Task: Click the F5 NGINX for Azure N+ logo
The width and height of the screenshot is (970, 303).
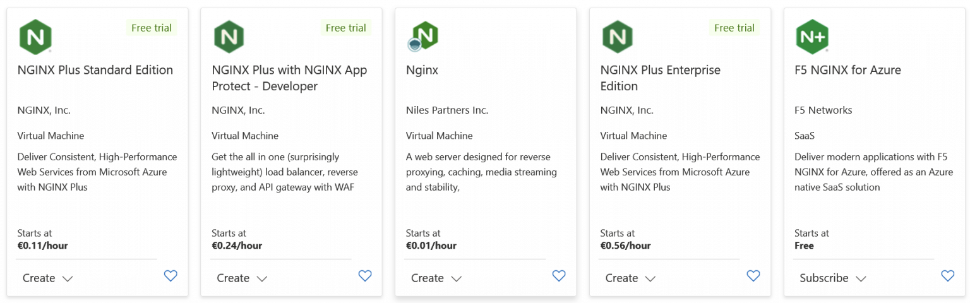Action: tap(812, 37)
